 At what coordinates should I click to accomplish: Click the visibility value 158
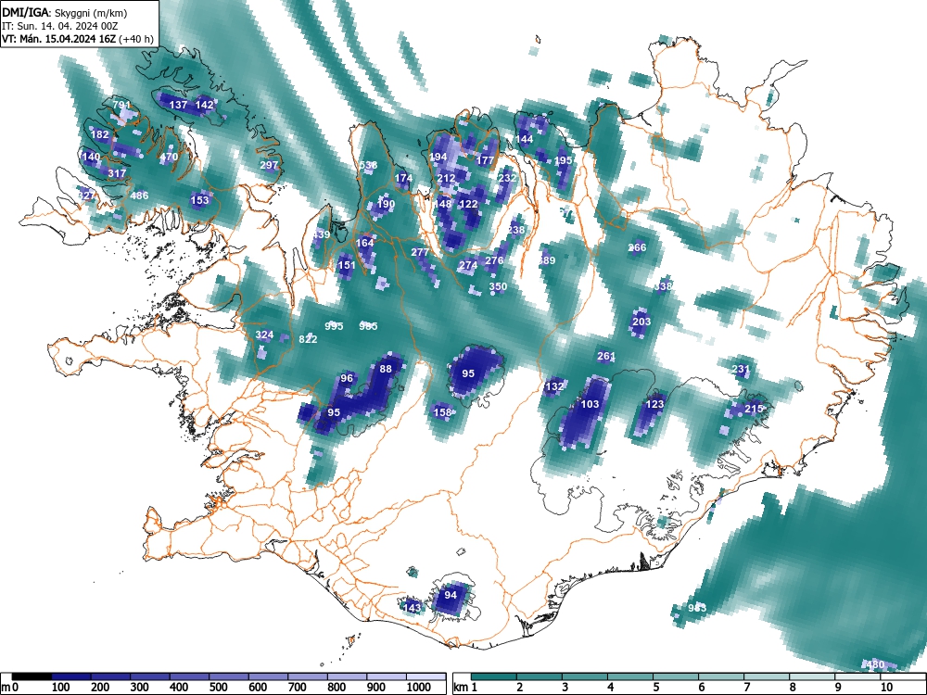coord(443,412)
